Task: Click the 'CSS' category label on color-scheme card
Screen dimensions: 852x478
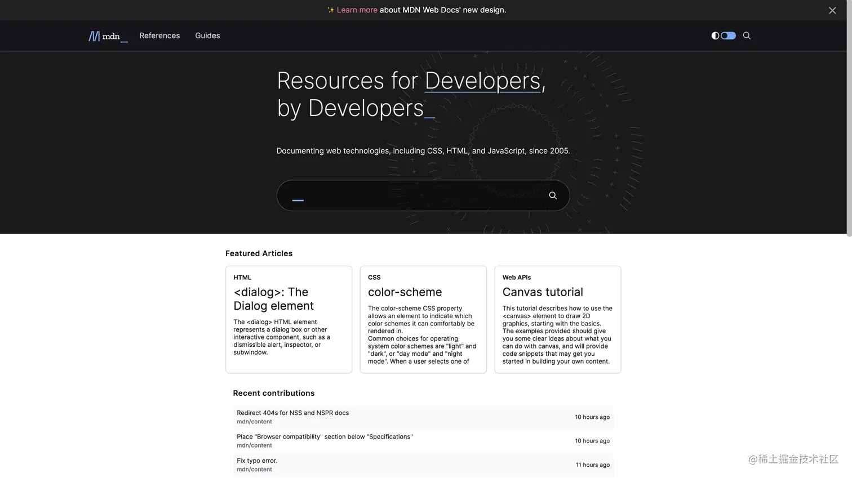Action: 374,278
